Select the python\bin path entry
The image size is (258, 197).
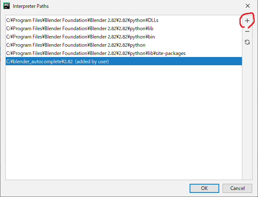pyautogui.click(x=124, y=37)
